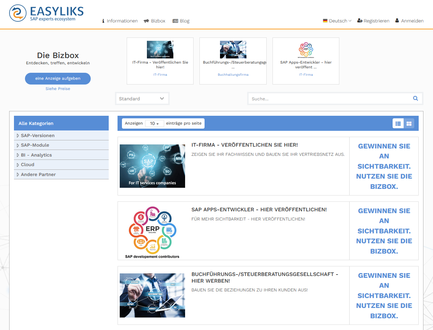Click the search magnifier icon
433x330 pixels.
415,98
